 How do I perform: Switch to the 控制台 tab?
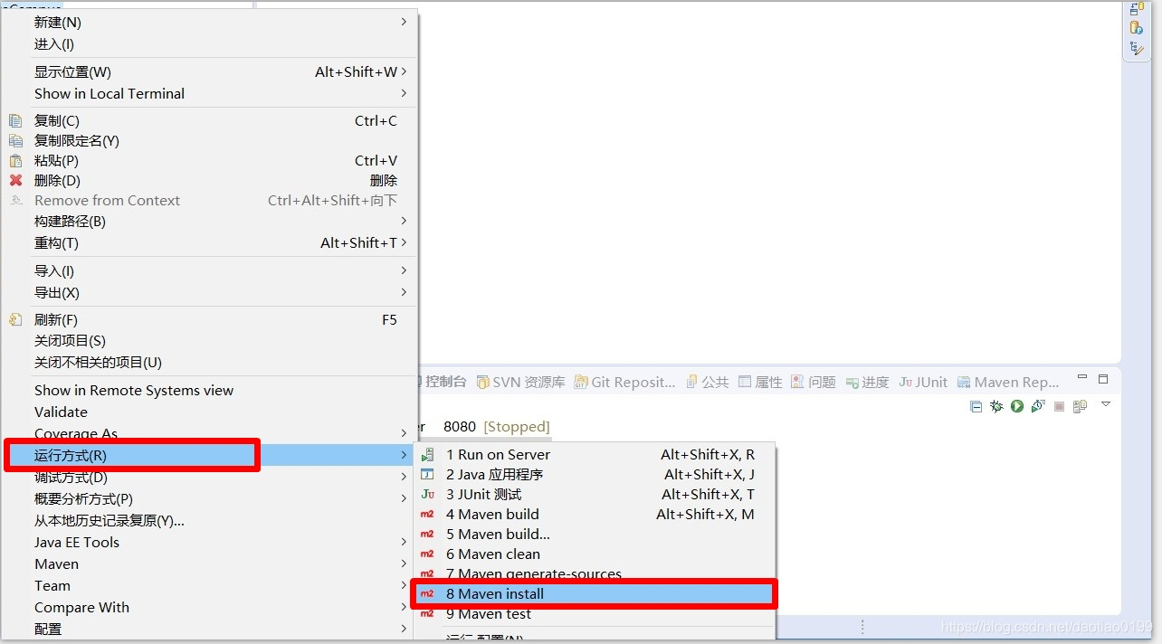tap(443, 382)
